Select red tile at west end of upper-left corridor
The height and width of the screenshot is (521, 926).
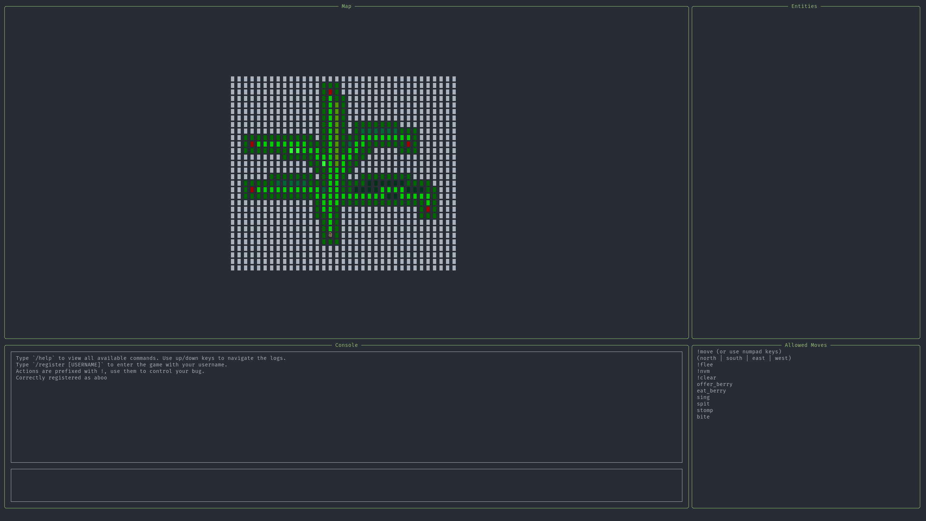click(252, 144)
